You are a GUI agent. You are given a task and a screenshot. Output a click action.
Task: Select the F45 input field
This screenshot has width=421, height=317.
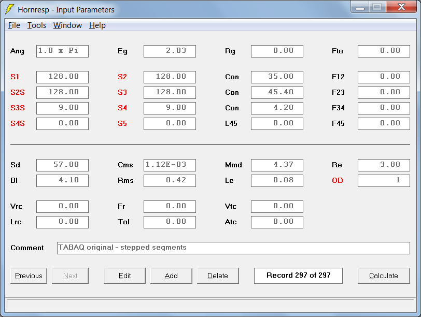(384, 124)
